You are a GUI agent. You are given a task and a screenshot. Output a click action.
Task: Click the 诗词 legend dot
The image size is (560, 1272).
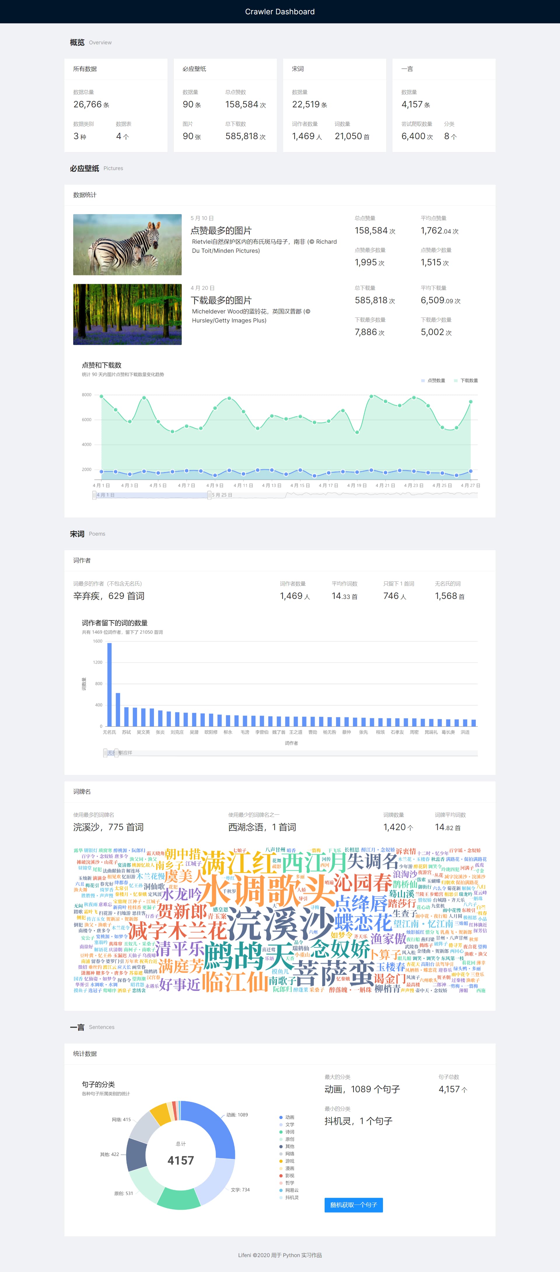(281, 1132)
